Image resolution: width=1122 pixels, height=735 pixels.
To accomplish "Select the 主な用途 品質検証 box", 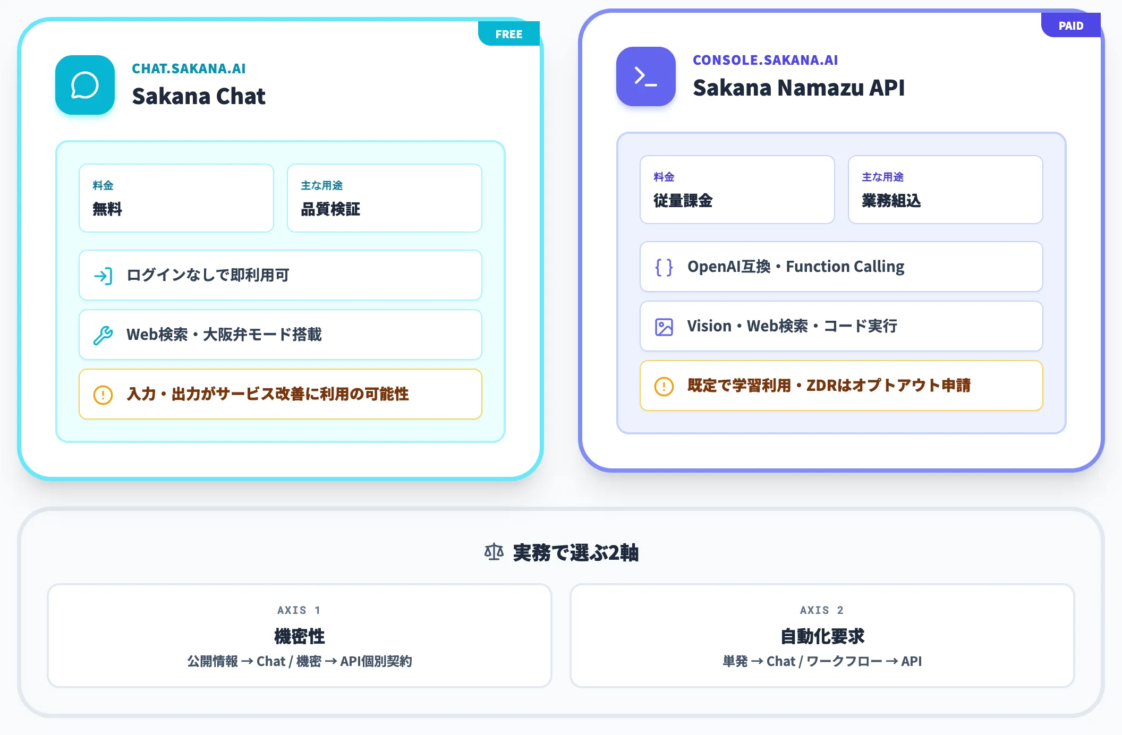I will click(385, 198).
